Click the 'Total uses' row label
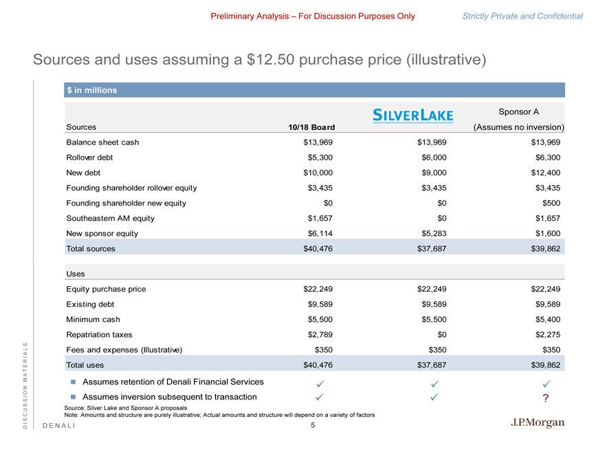Image resolution: width=605 pixels, height=454 pixels. click(x=85, y=365)
